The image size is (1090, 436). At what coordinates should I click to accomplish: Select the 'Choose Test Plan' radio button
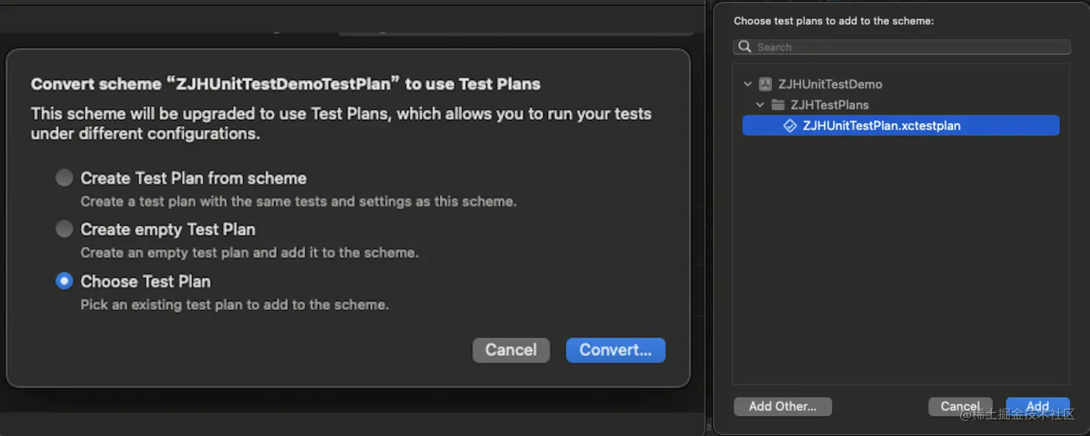64,281
